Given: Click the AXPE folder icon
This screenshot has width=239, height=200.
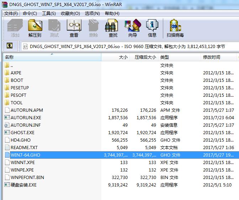Looking at the screenshot, I should click(7, 73).
